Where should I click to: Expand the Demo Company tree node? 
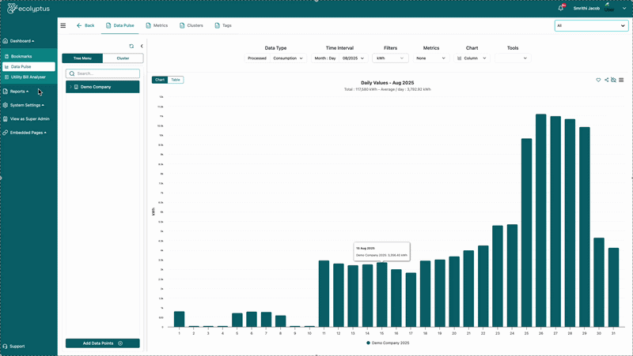pos(70,87)
